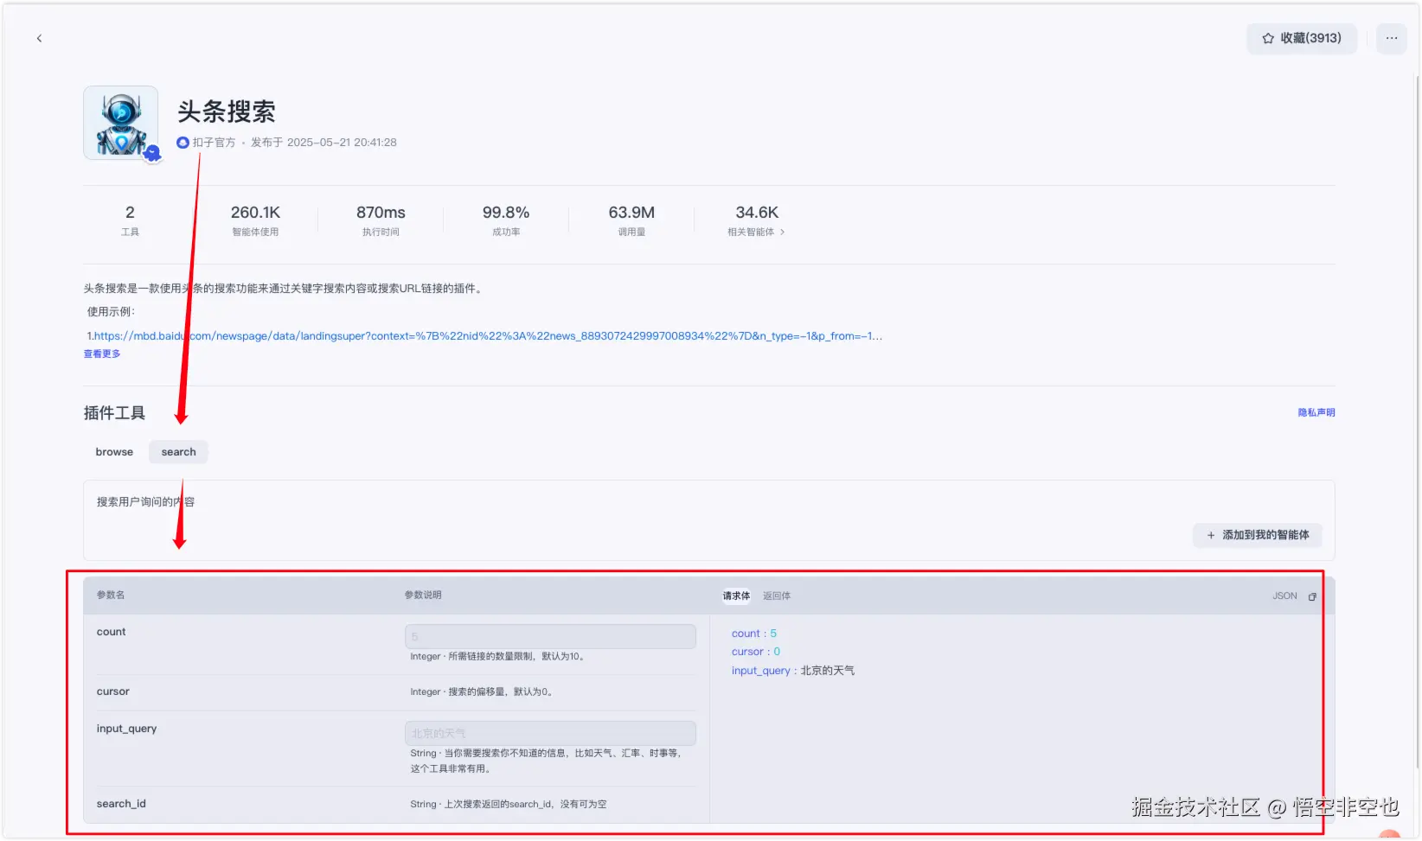This screenshot has height=841, width=1422.
Task: Click the 扣子官方 publisher badge icon
Action: click(183, 143)
